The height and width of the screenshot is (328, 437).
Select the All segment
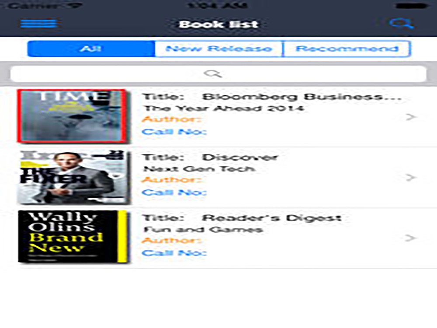point(91,49)
